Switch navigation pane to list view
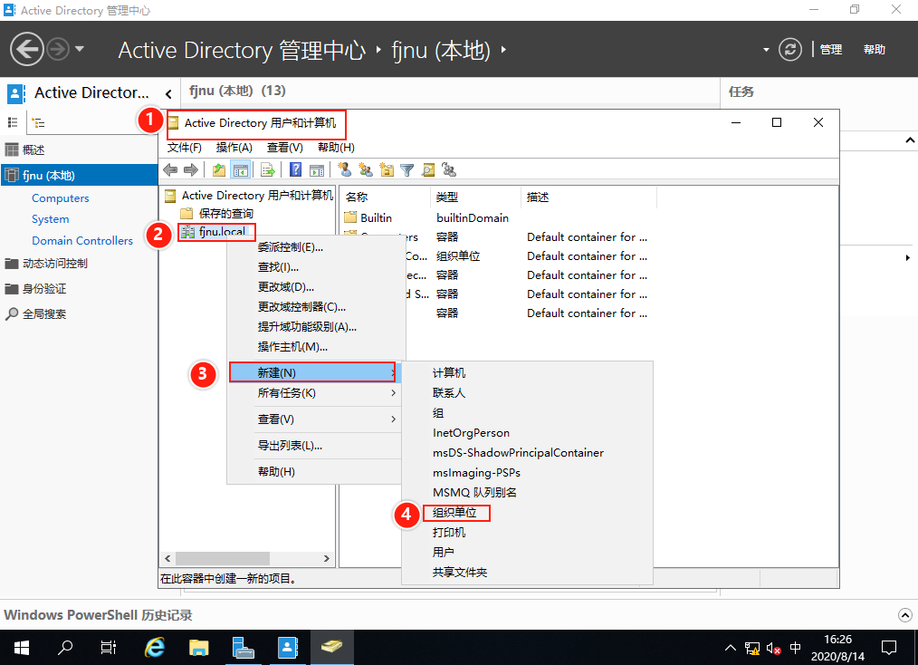Screen dimensions: 918x665 pos(13,122)
